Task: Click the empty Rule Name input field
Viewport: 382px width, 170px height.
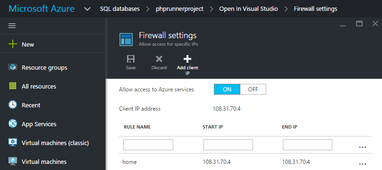Action: coord(148,145)
